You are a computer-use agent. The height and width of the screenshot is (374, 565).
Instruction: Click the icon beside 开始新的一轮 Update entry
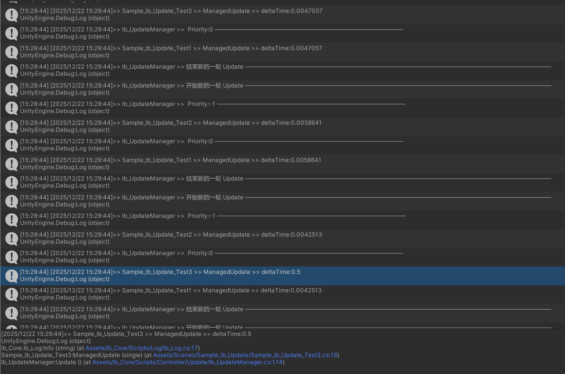11,89
